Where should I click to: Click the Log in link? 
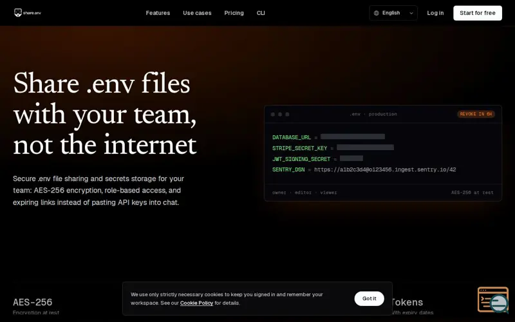pyautogui.click(x=435, y=13)
